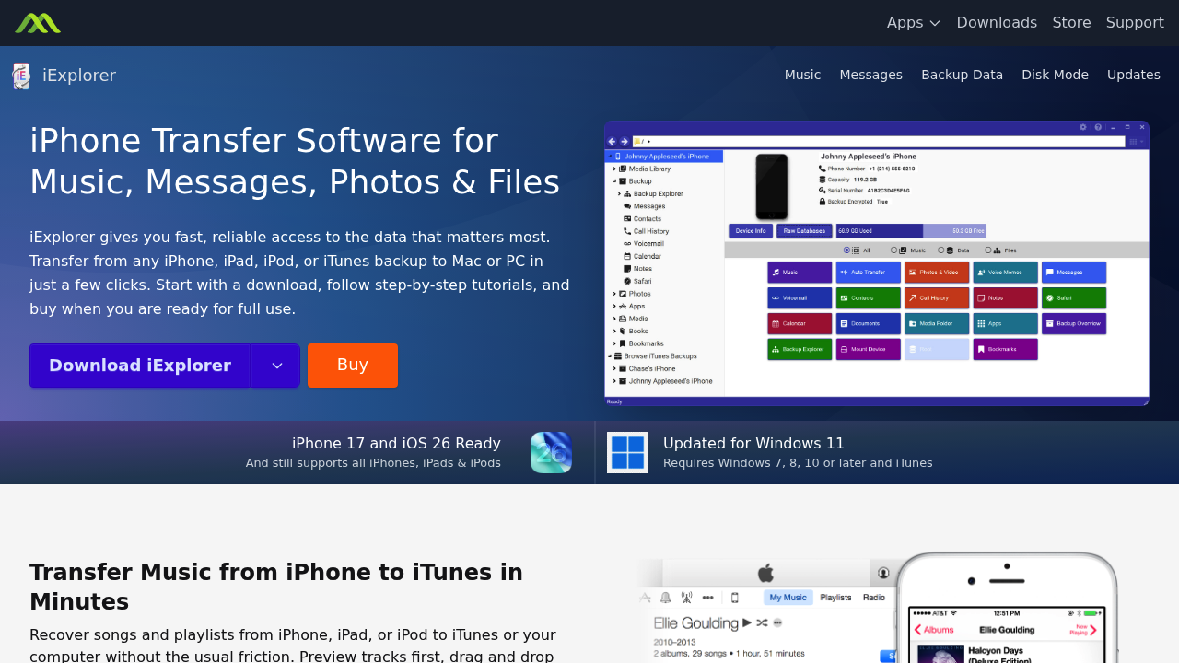1179x663 pixels.
Task: Expand the Books tree node
Action: click(613, 331)
